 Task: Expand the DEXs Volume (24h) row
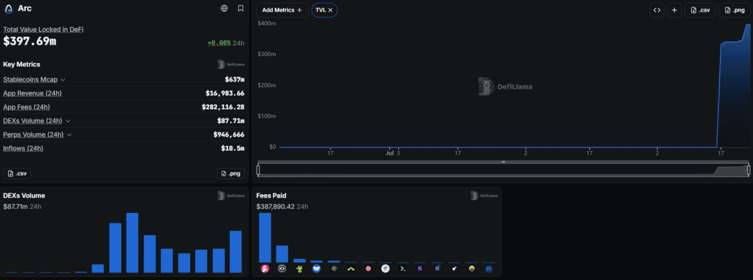pyautogui.click(x=68, y=121)
